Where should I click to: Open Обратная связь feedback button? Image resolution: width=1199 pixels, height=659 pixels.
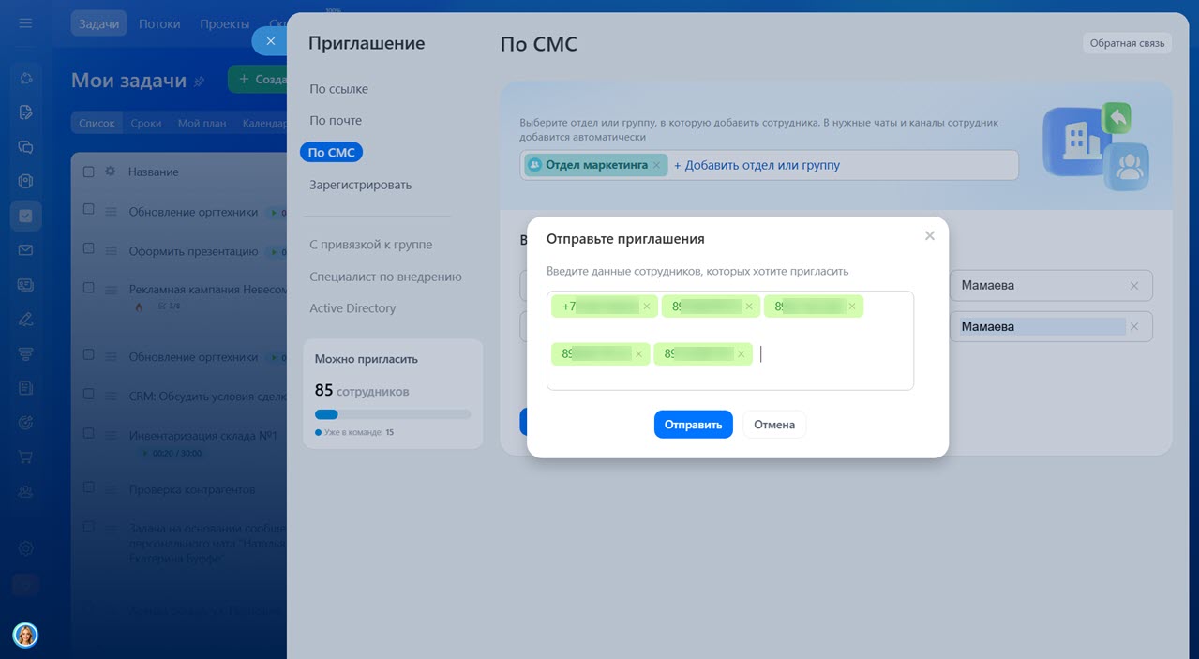click(1127, 43)
